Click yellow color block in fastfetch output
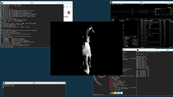The width and height of the screenshot is (173, 97). tap(115, 93)
